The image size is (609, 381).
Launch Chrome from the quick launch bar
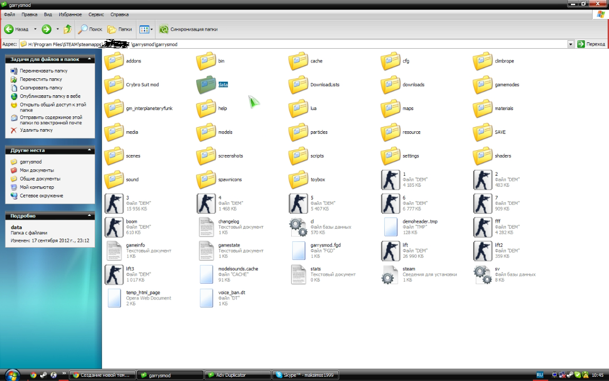click(33, 375)
